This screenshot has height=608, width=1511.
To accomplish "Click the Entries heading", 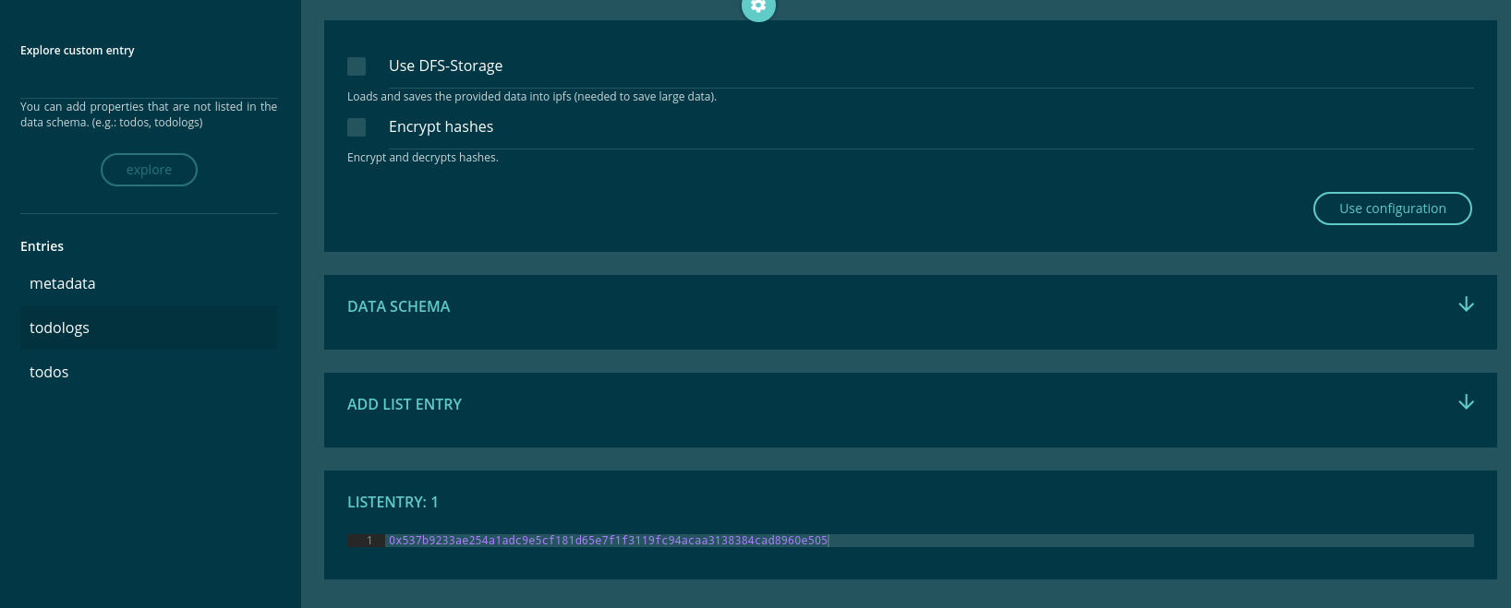I will [x=42, y=246].
